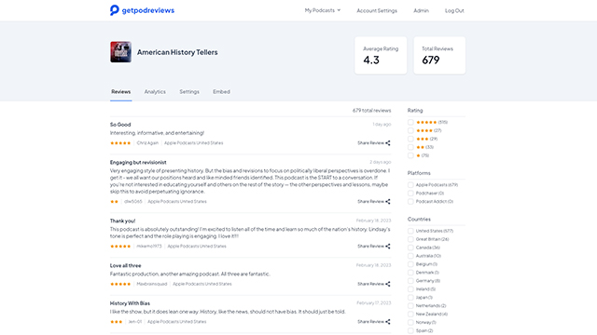
Task: Click Share Review text on 'History With Bias'
Action: click(370, 322)
